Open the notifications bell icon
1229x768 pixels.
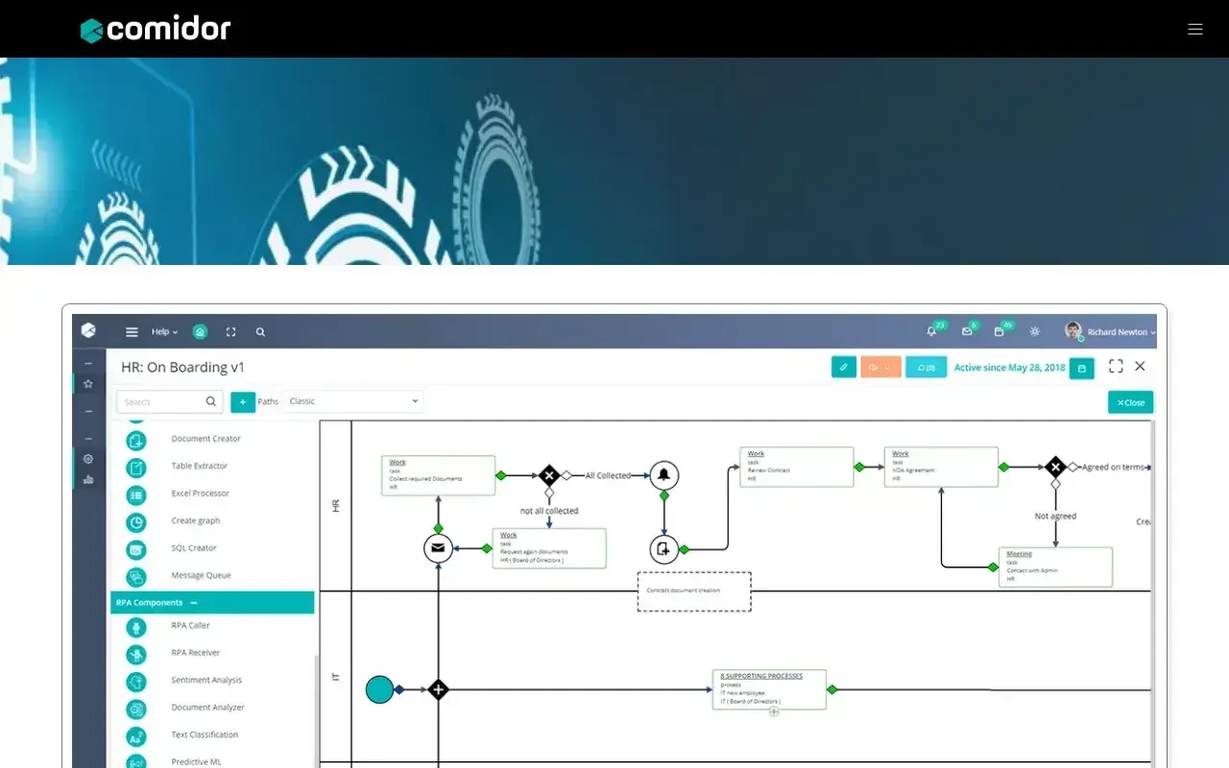tap(931, 332)
